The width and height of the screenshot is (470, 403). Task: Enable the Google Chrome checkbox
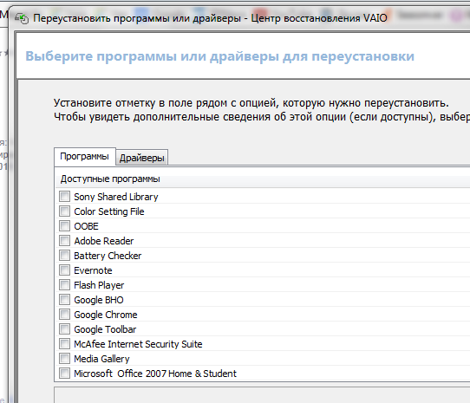point(64,315)
